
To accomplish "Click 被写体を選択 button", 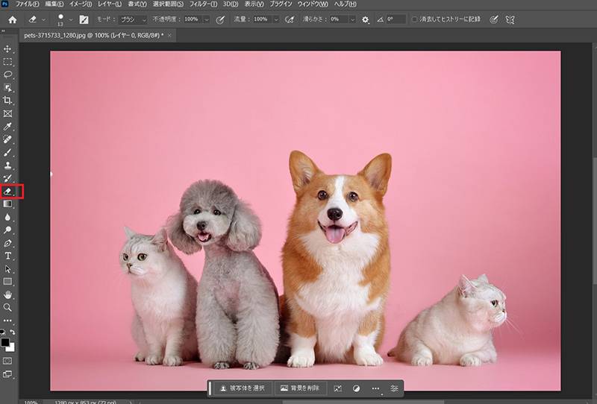I will point(243,388).
